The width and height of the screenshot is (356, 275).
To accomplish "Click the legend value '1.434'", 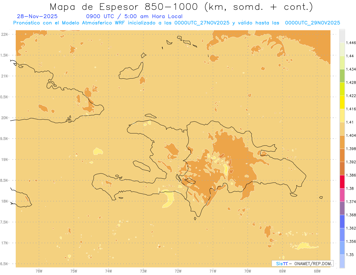I will pyautogui.click(x=351, y=69).
